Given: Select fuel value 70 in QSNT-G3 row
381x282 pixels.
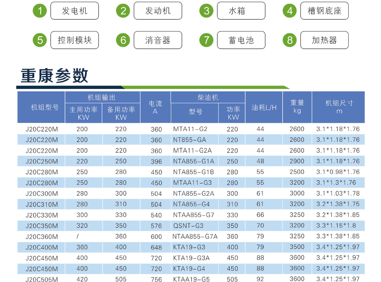Looking at the screenshot, I should (x=260, y=226).
